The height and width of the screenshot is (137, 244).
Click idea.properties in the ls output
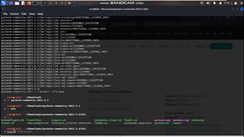click(38, 123)
